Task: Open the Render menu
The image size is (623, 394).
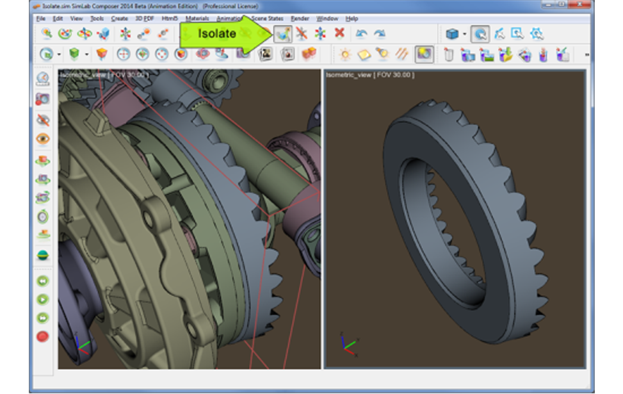Action: [299, 19]
